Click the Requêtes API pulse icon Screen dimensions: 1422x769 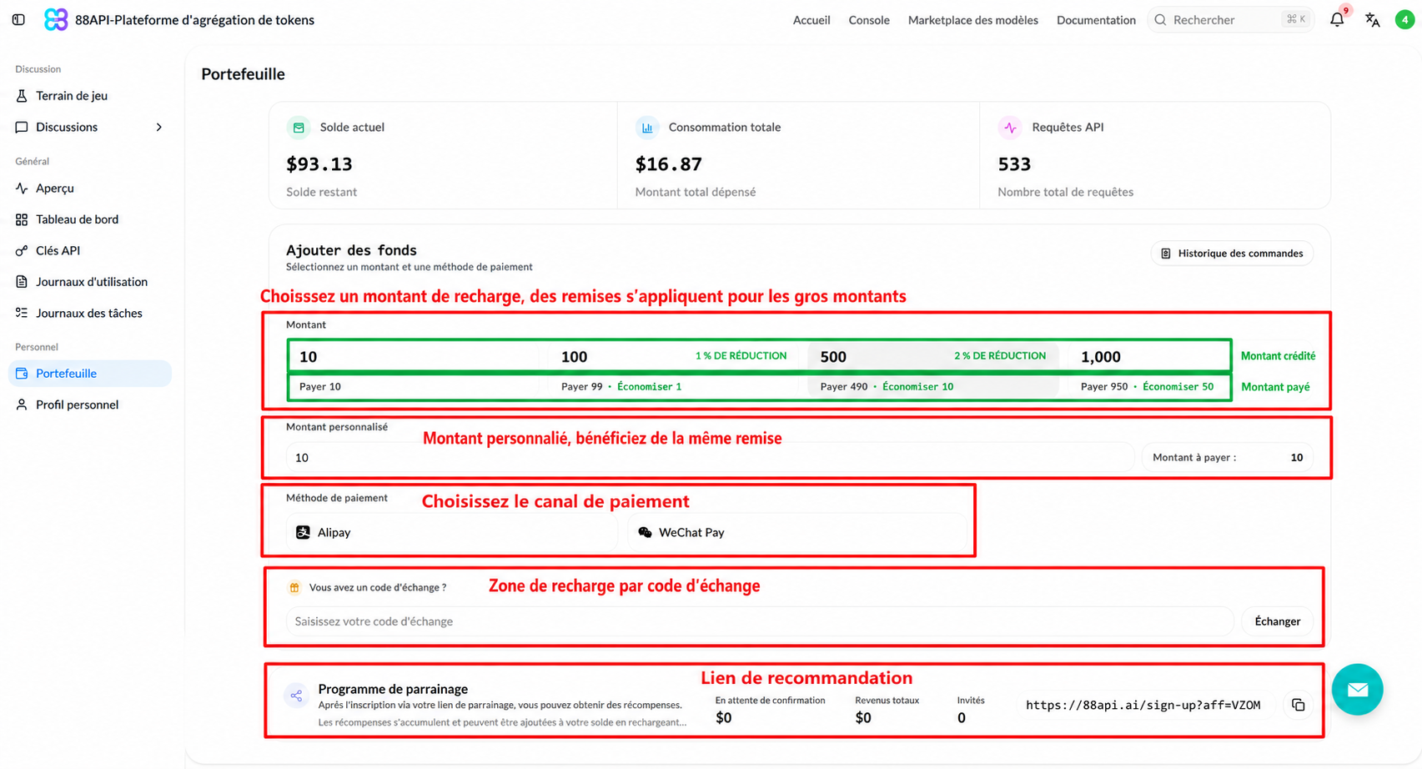(1010, 128)
